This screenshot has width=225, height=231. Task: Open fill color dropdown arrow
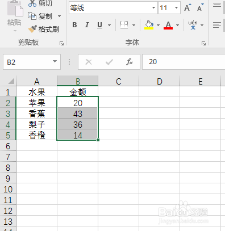coord(158,25)
